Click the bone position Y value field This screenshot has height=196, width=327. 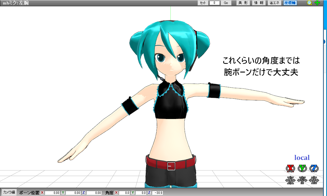73,193
